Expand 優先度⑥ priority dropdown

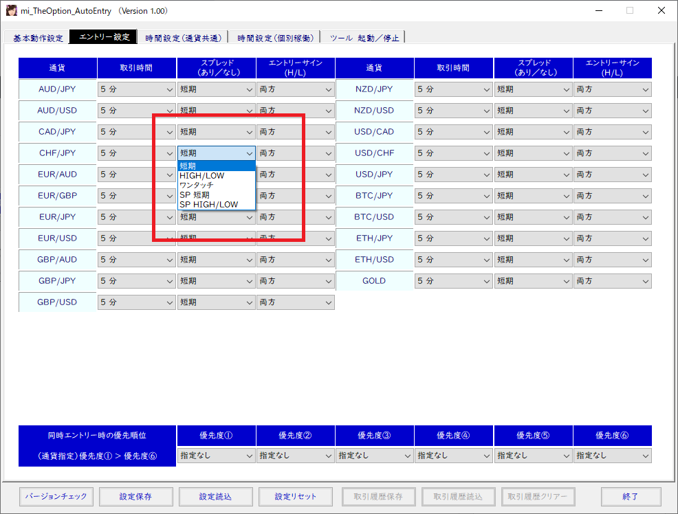(x=612, y=455)
